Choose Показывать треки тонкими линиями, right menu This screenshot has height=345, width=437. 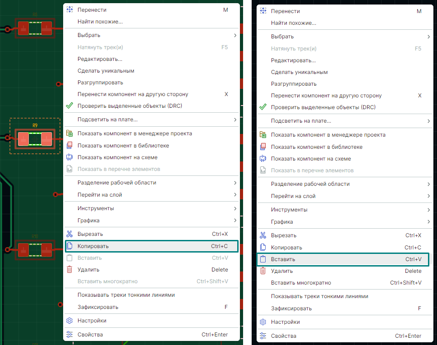(345, 296)
